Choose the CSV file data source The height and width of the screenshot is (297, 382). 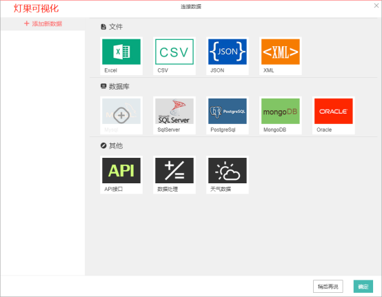pyautogui.click(x=174, y=56)
